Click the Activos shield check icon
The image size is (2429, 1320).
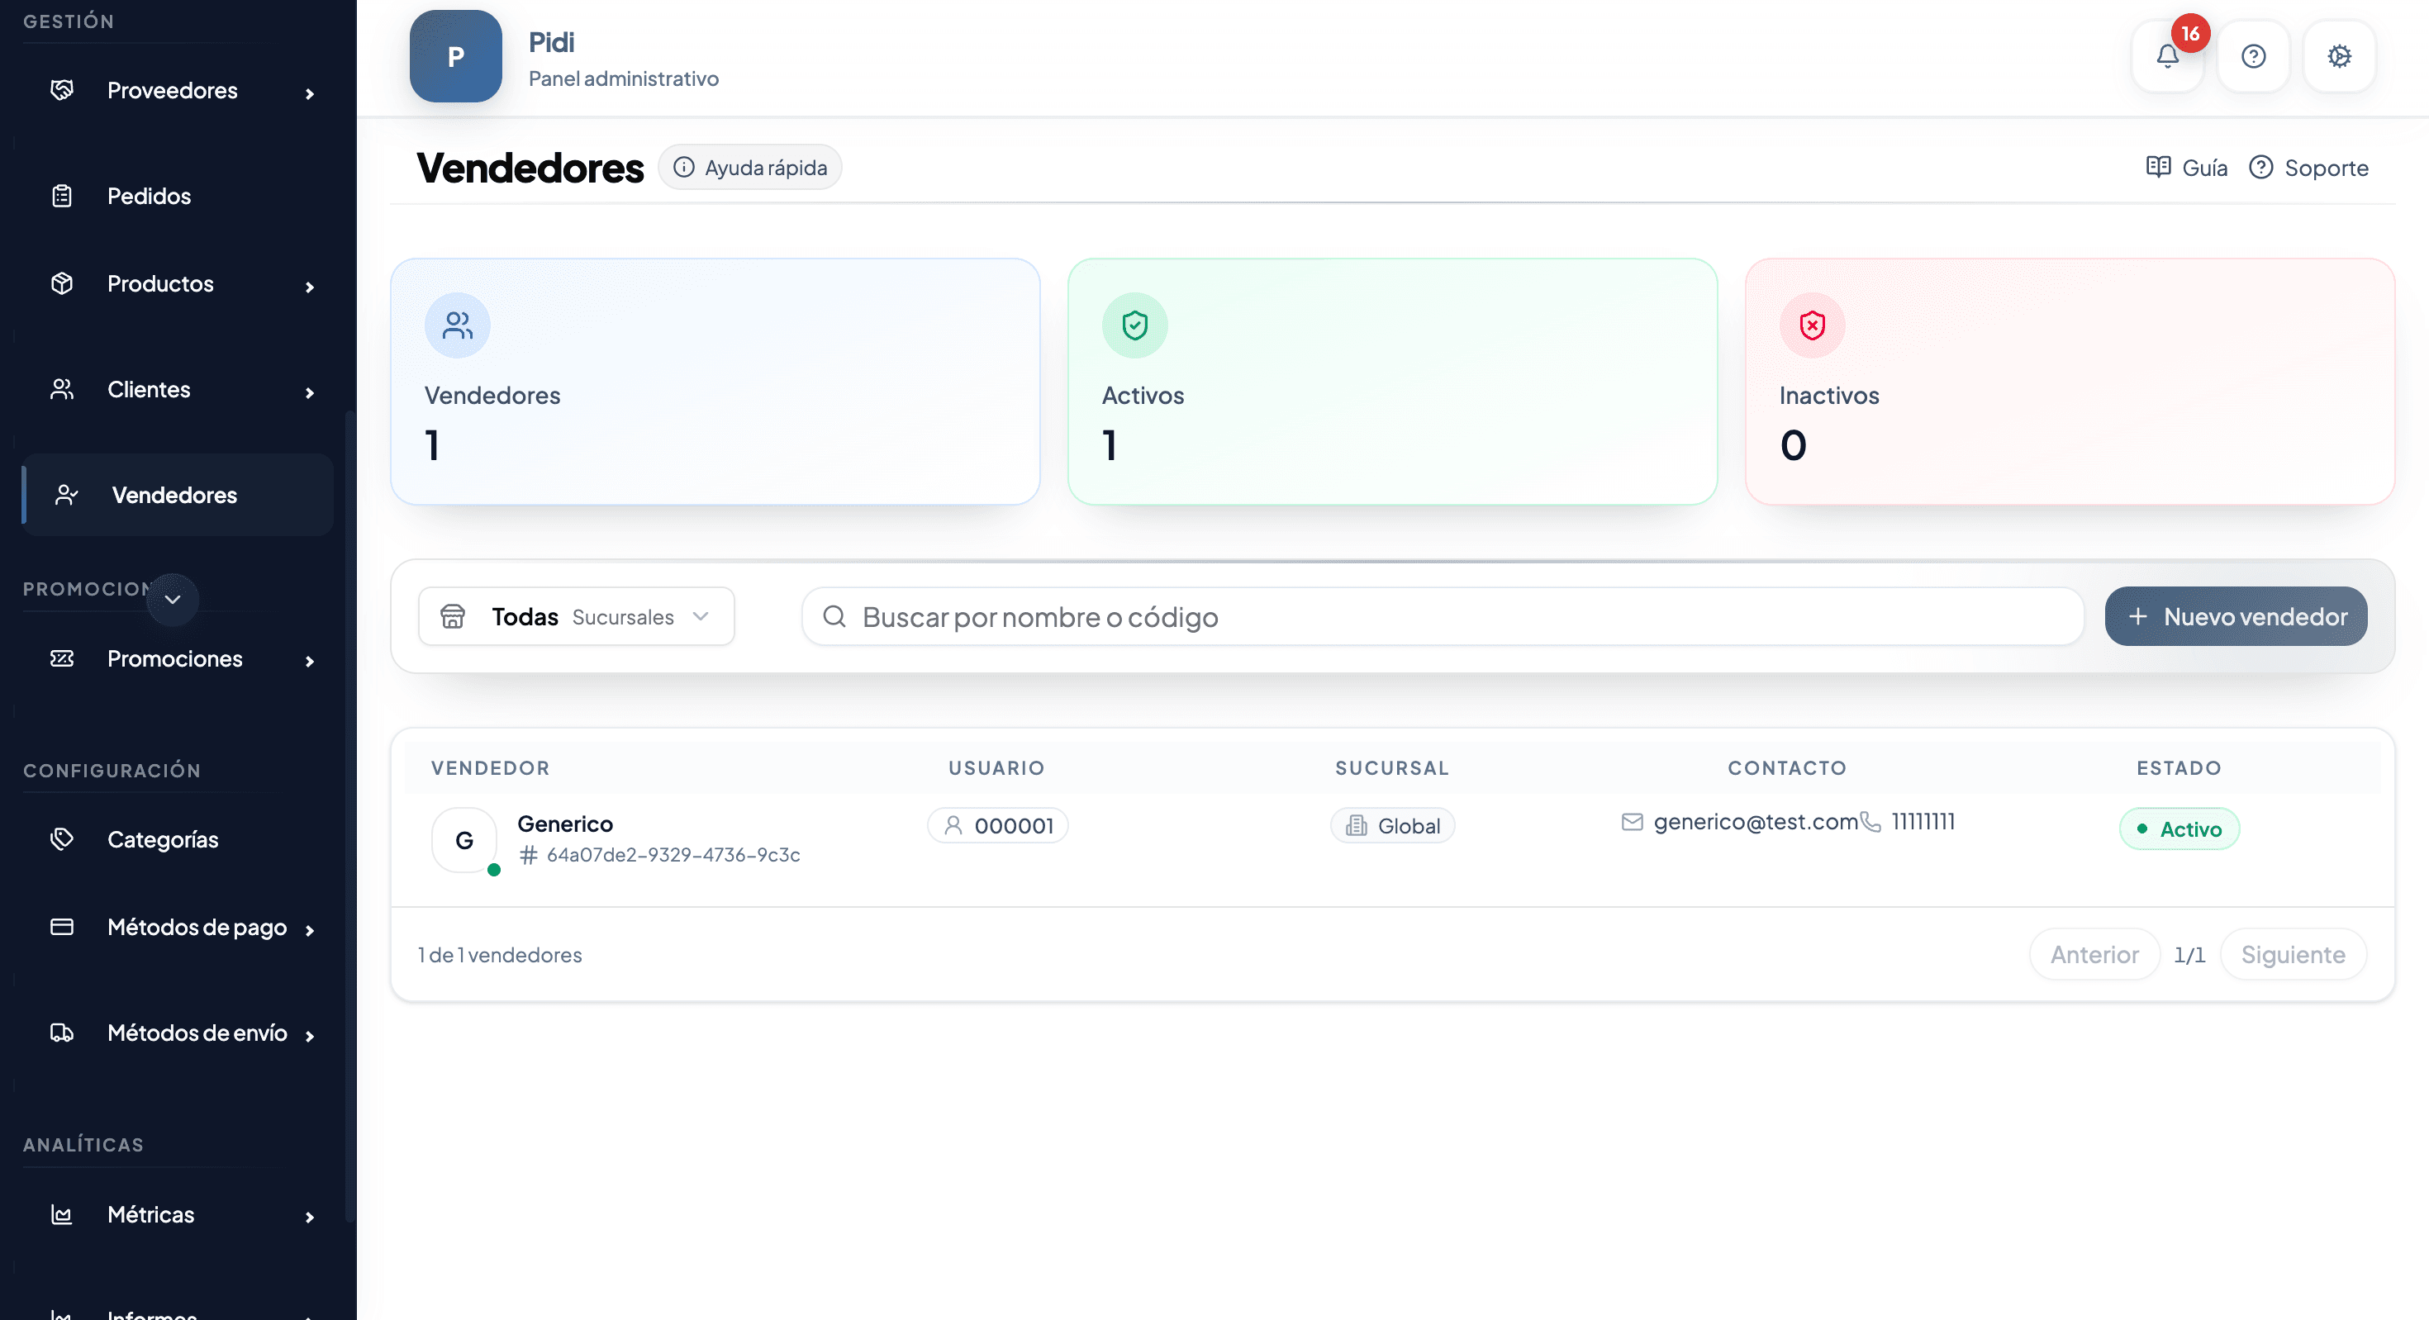(x=1134, y=325)
